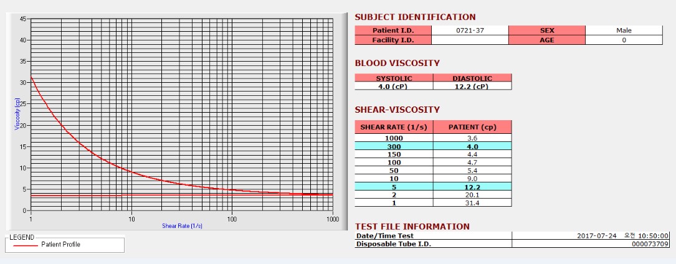Select the SYSTOLIC 4.0 (cP) value
The width and height of the screenshot is (676, 264).
394,86
